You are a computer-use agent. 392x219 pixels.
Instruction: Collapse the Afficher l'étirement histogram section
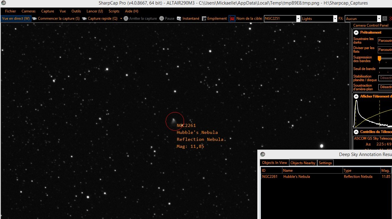pyautogui.click(x=356, y=96)
